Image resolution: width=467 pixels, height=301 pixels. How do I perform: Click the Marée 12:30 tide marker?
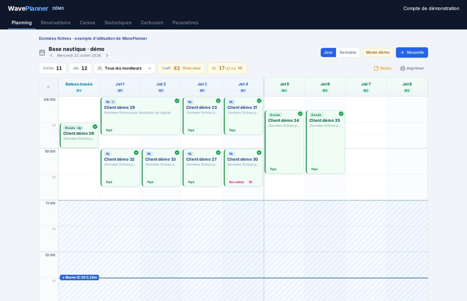pyautogui.click(x=79, y=277)
